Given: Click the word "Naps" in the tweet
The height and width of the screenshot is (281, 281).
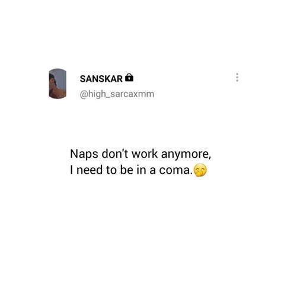Looking at the screenshot, I should (84, 154).
